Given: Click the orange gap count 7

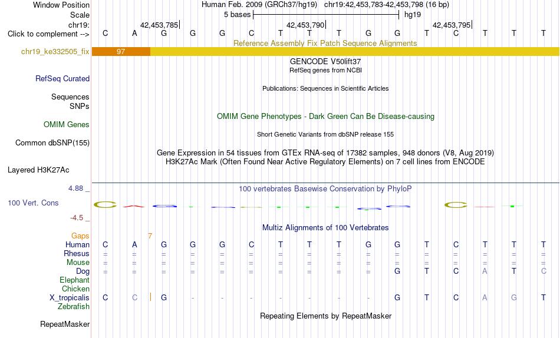Looking at the screenshot, I should pos(150,236).
